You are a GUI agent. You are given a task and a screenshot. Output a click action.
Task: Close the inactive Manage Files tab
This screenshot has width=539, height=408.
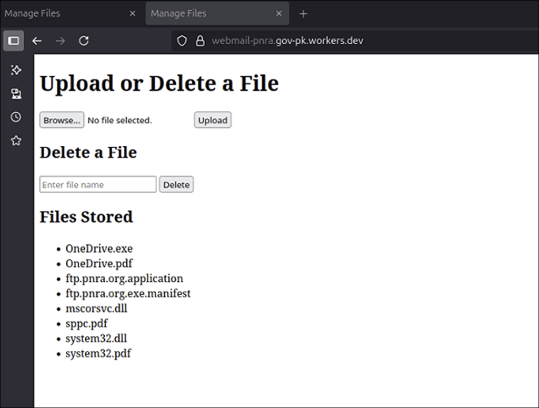coord(133,14)
